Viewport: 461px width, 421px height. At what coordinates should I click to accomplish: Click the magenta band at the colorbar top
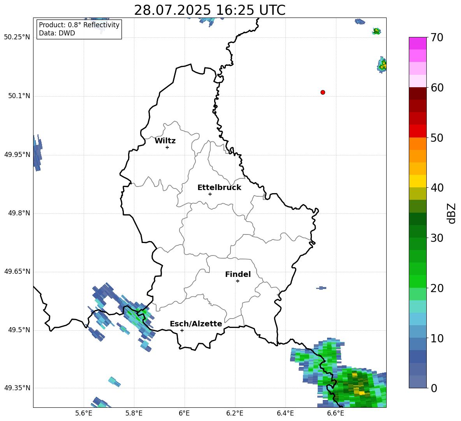pyautogui.click(x=417, y=43)
